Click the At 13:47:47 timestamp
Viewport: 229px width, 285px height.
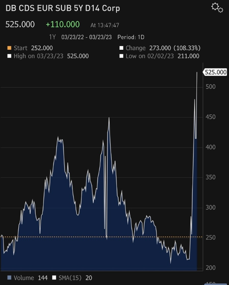[x=105, y=25]
